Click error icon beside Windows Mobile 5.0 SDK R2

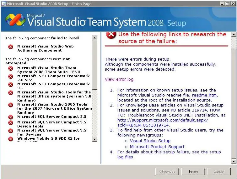click(x=11, y=139)
